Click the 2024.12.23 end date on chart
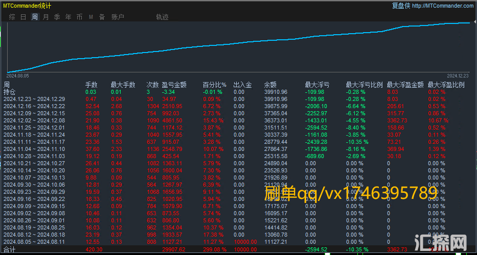 pyautogui.click(x=458, y=75)
